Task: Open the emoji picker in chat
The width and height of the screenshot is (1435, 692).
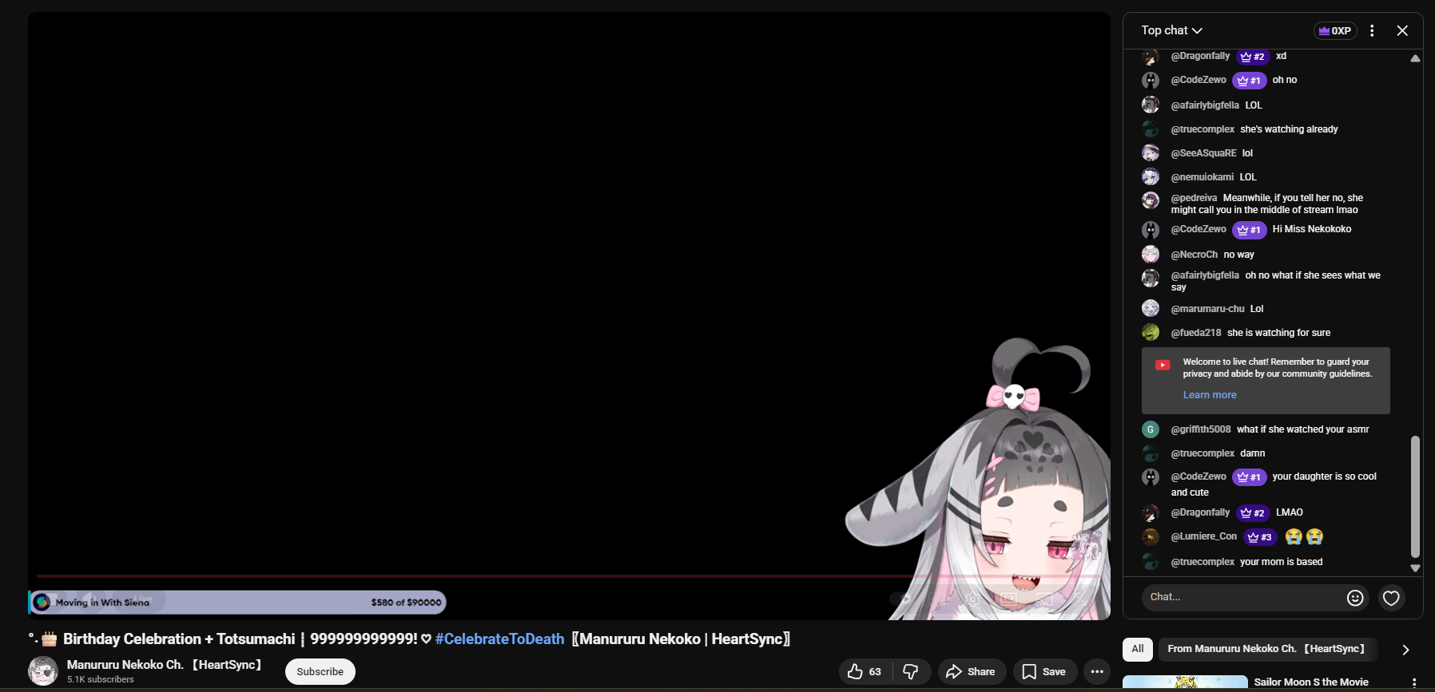Action: [x=1355, y=598]
